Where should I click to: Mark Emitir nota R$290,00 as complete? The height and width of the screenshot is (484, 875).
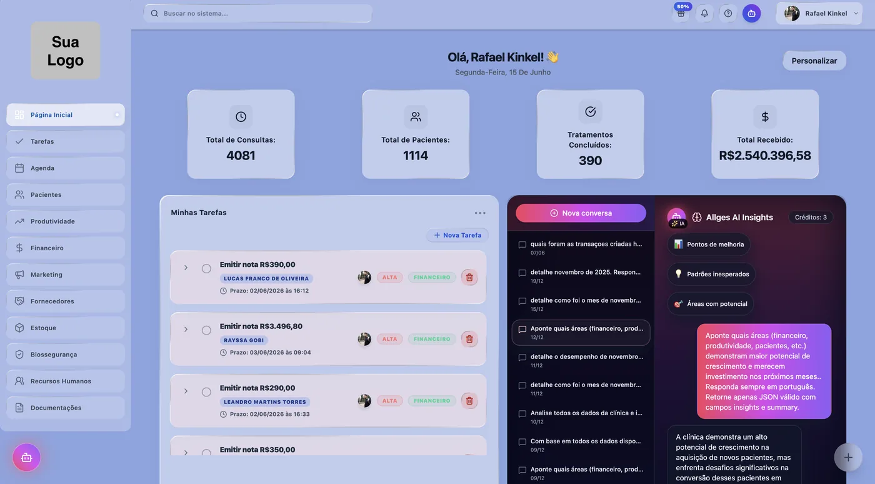pos(206,392)
